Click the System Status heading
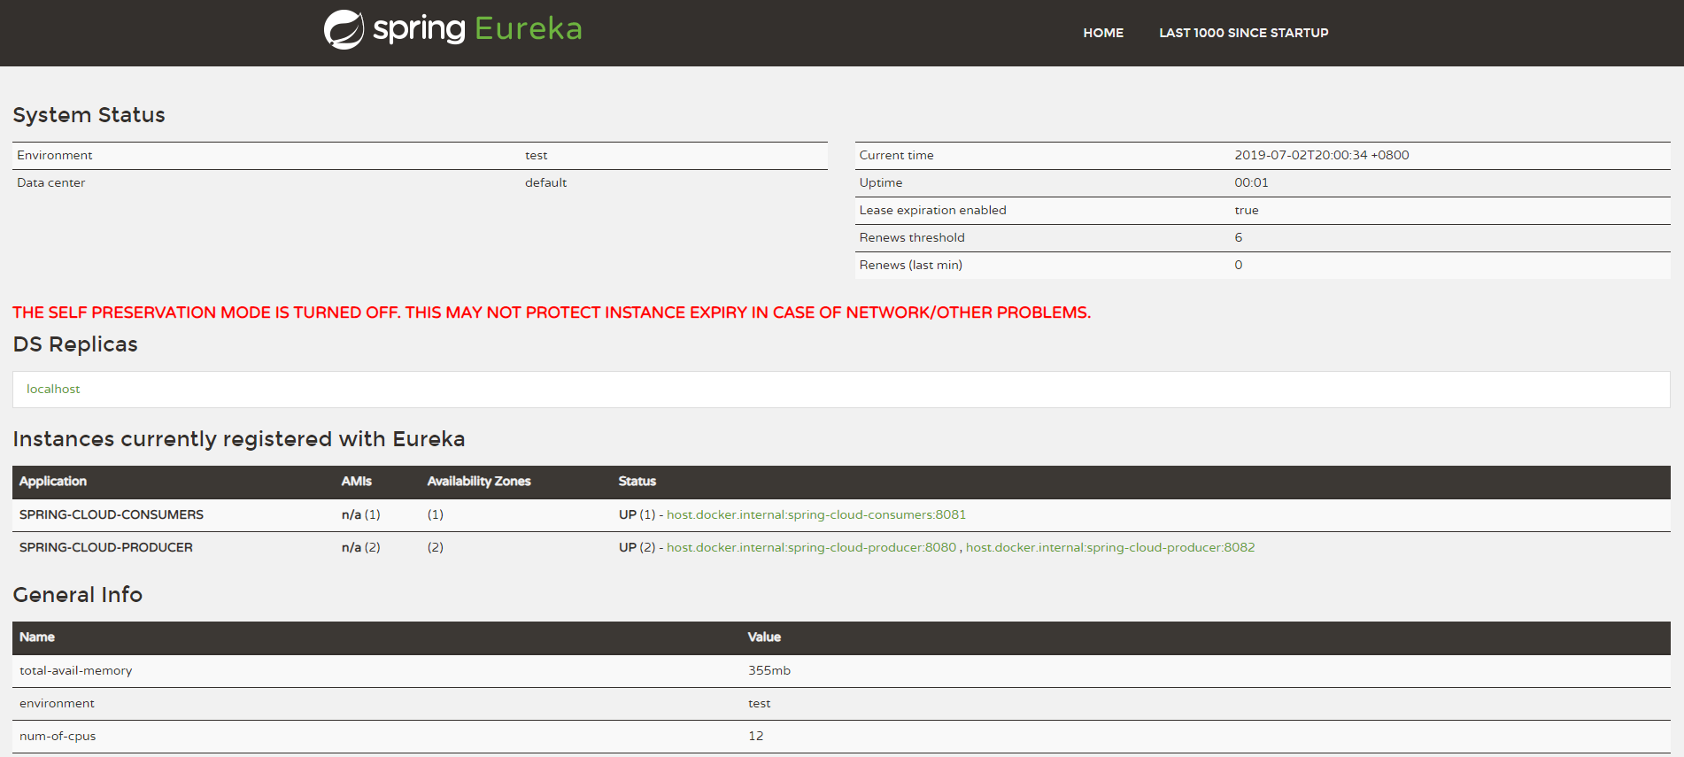The width and height of the screenshot is (1684, 757). coord(89,115)
